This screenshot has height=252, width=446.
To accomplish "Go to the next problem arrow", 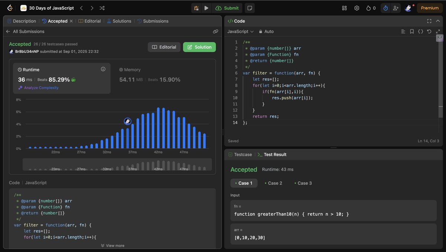I will pos(92,8).
